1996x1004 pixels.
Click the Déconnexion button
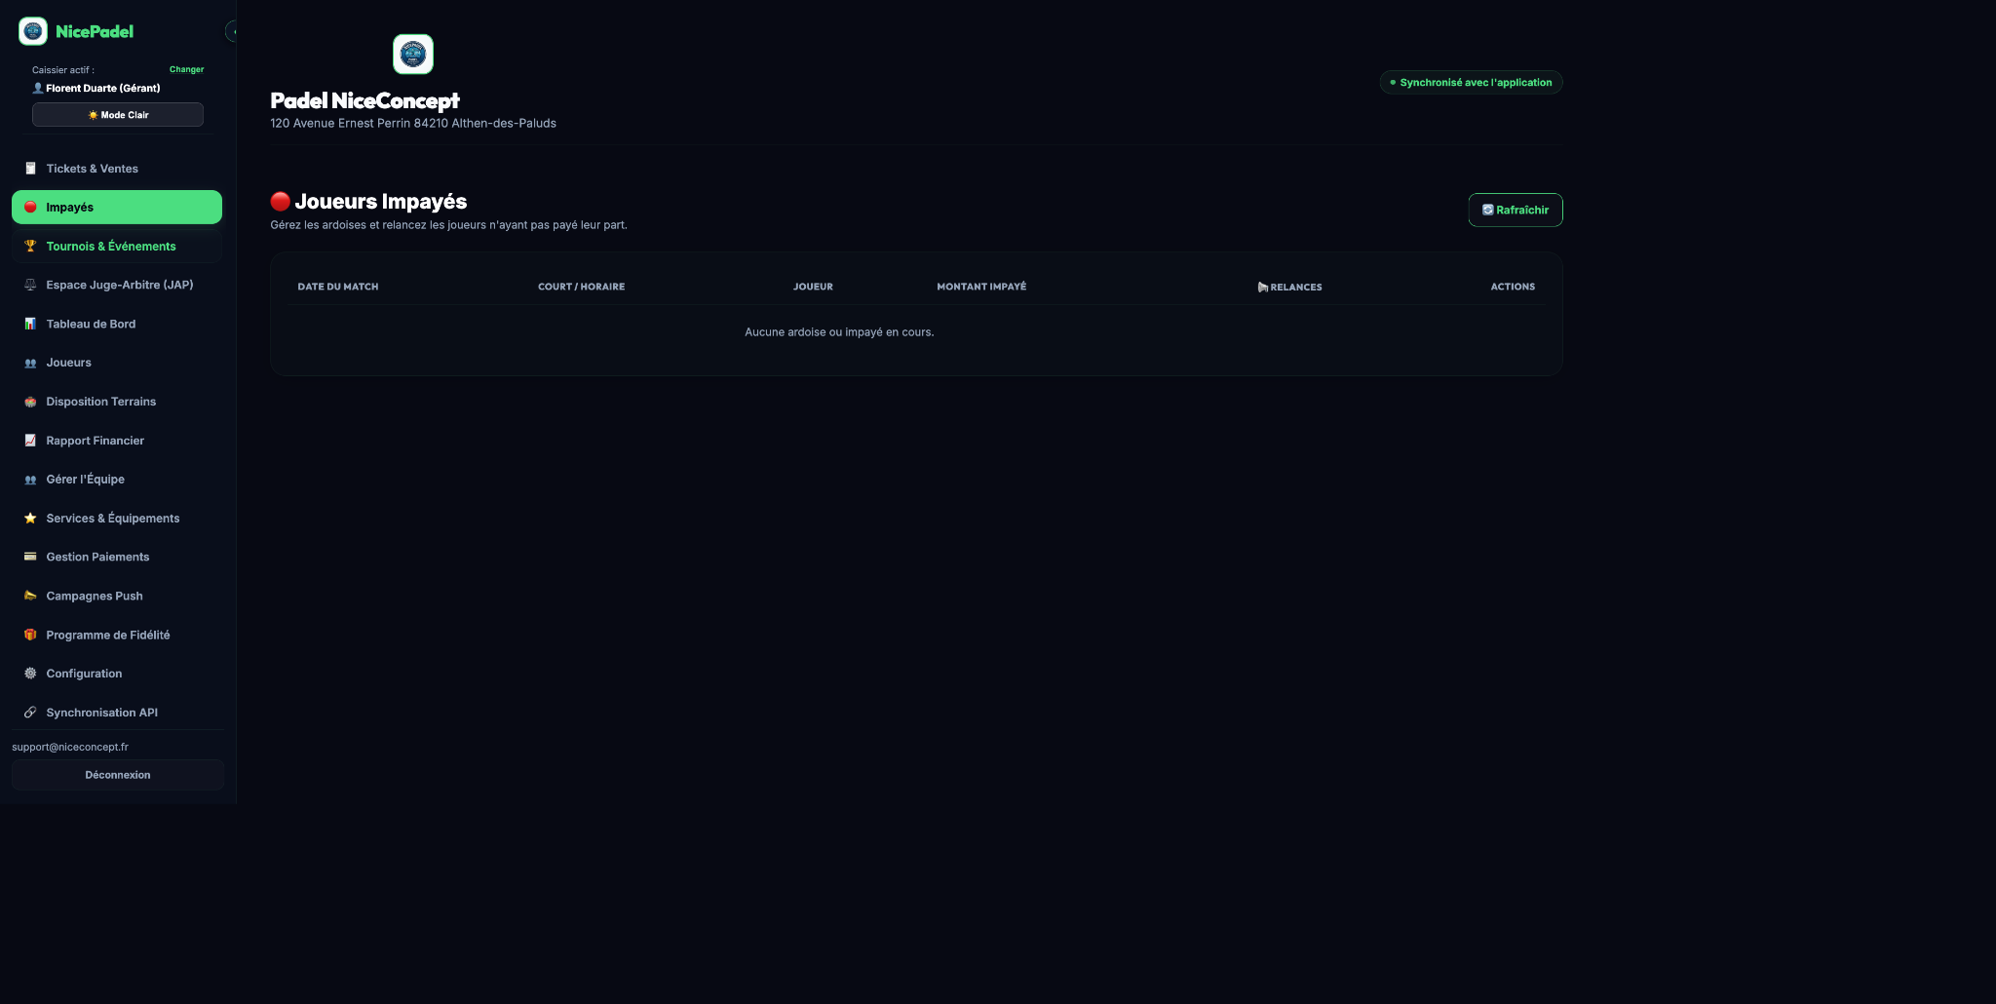coord(118,775)
